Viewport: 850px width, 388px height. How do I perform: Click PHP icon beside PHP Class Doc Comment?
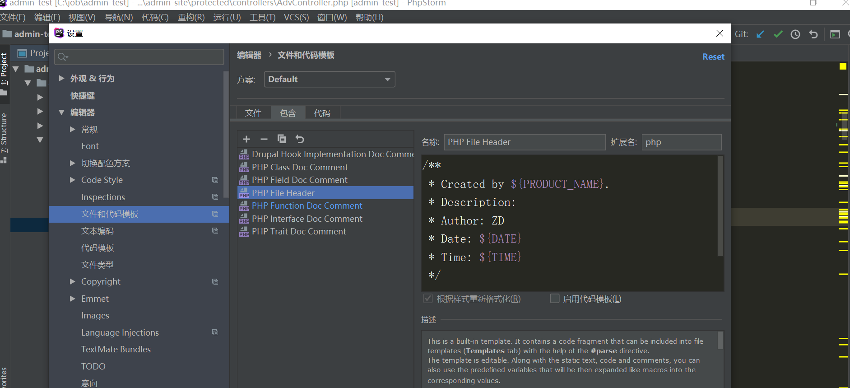tap(244, 167)
